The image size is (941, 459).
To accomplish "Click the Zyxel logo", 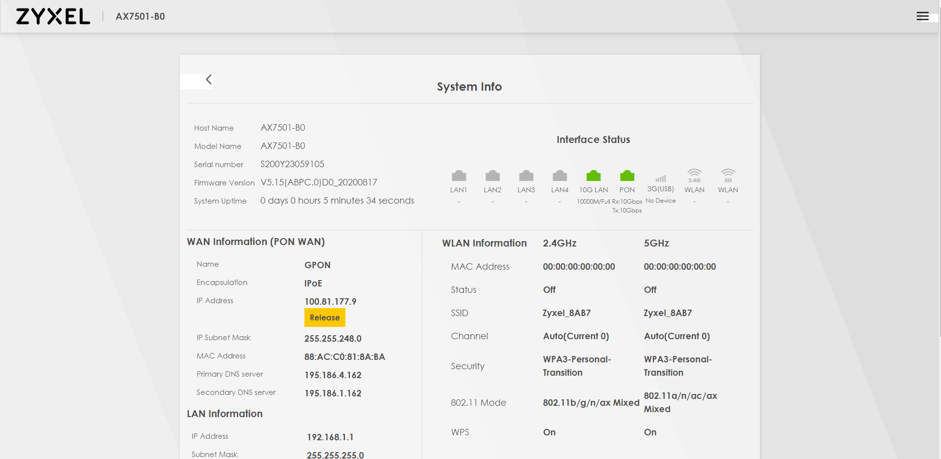I will (53, 16).
